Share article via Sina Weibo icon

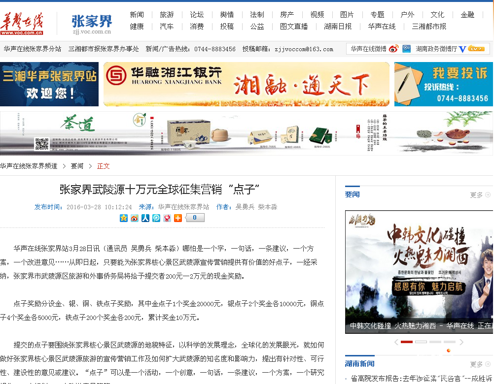coord(135,218)
